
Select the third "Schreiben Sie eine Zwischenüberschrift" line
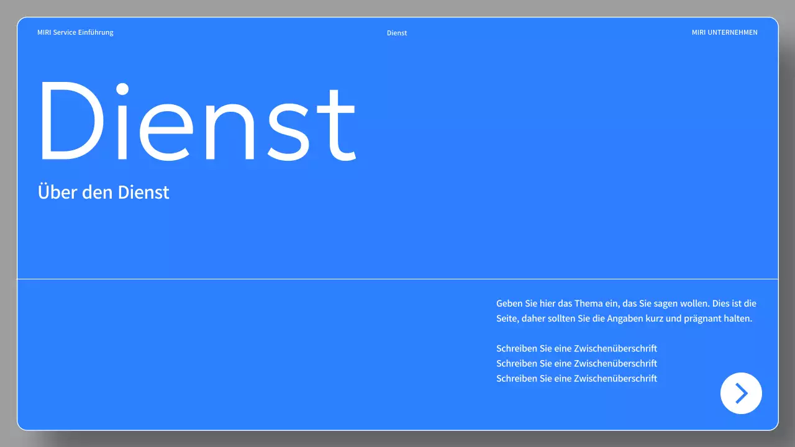576,378
